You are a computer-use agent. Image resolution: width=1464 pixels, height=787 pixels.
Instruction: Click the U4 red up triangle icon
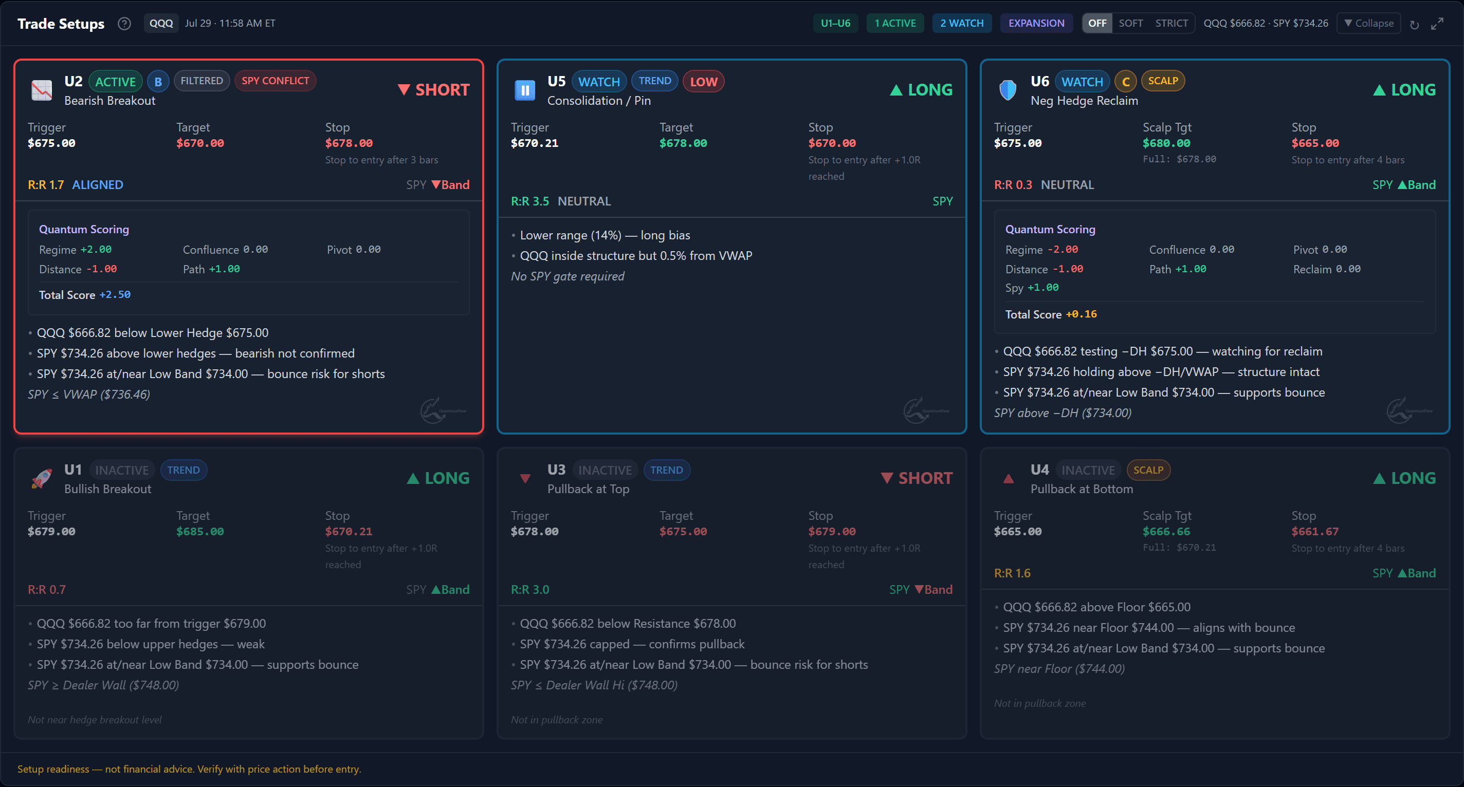pyautogui.click(x=1008, y=479)
